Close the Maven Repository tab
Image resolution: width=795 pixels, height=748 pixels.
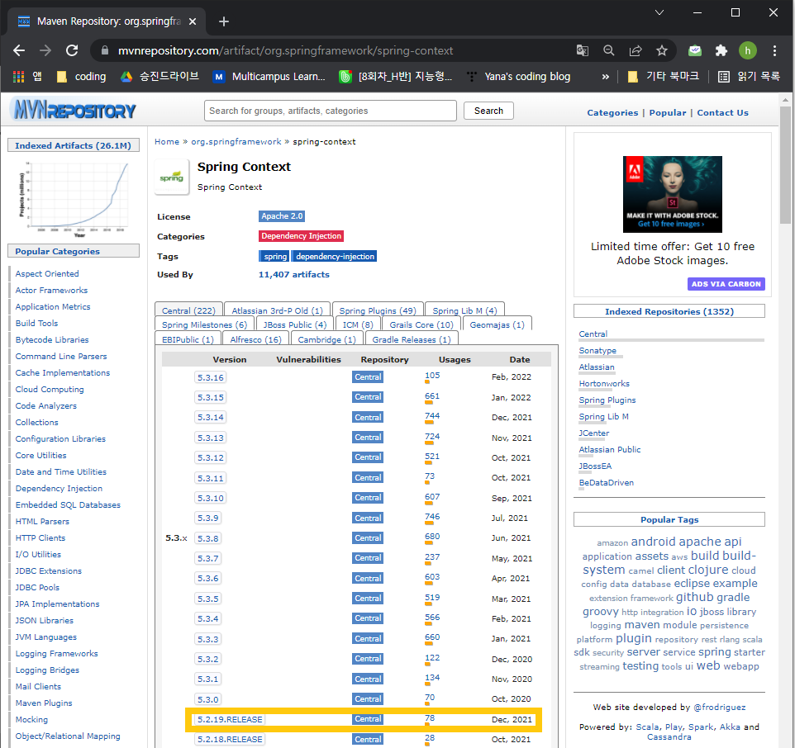point(193,21)
